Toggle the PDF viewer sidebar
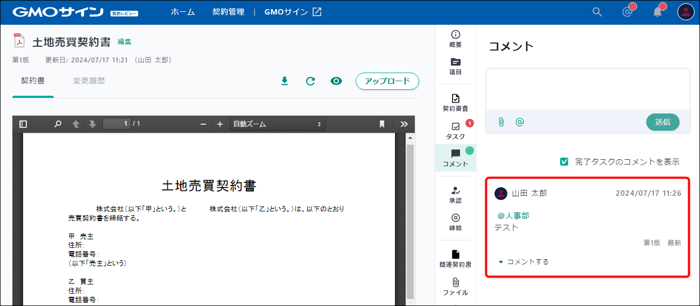 click(x=23, y=124)
